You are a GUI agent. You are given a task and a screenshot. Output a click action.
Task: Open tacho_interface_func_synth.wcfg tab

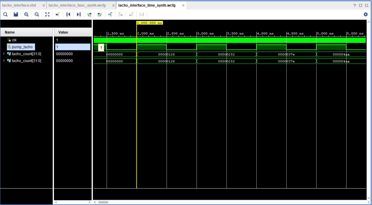tap(77, 6)
